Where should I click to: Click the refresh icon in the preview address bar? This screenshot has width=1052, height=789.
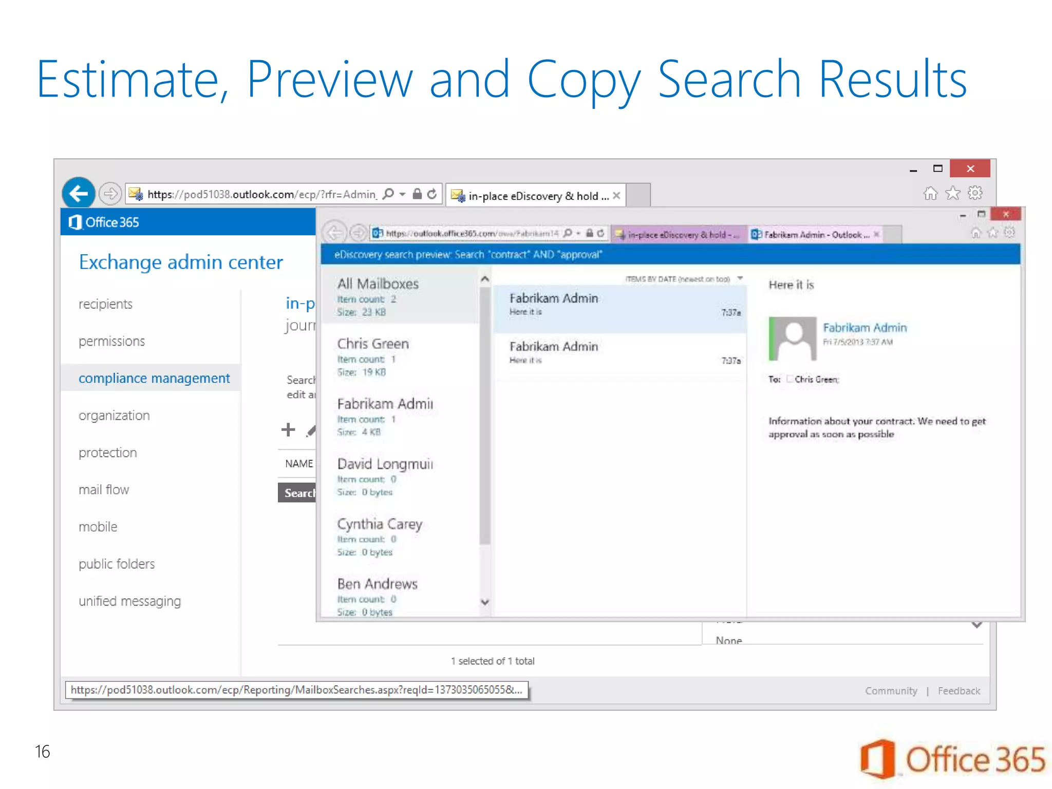(x=600, y=233)
